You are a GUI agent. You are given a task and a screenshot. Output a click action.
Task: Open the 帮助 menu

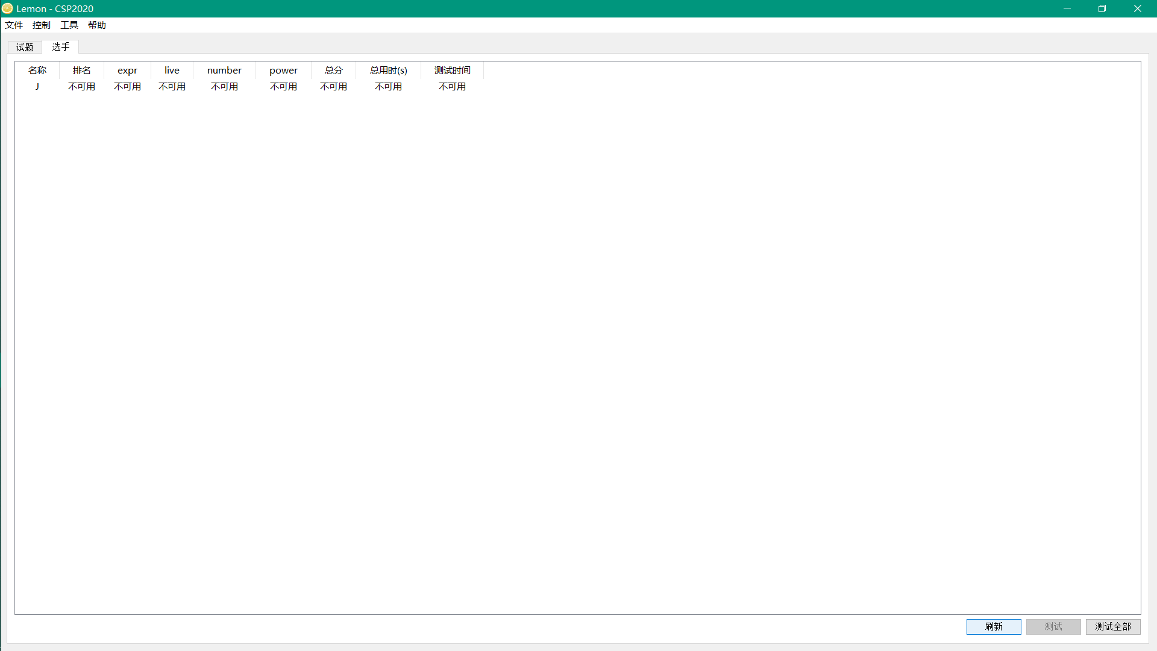click(97, 25)
